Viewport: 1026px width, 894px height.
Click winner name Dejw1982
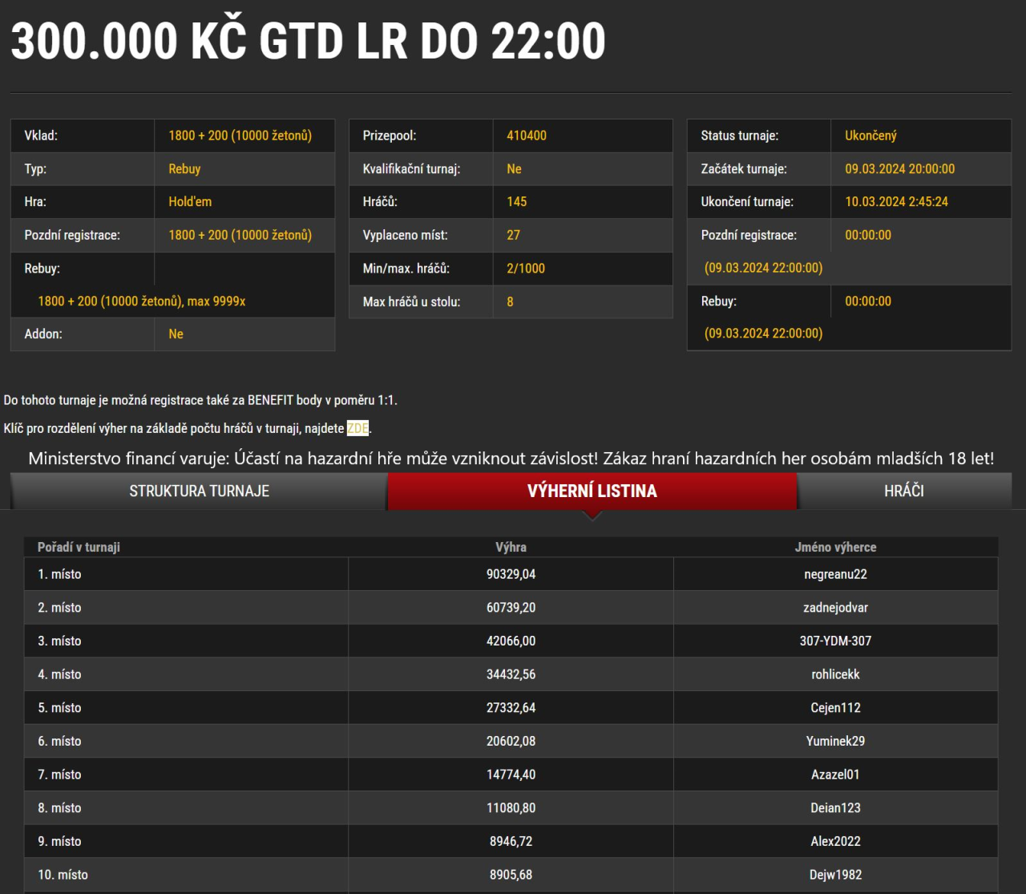point(835,875)
